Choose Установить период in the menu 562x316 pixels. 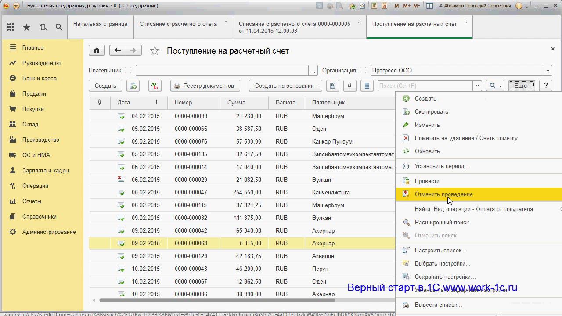442,166
